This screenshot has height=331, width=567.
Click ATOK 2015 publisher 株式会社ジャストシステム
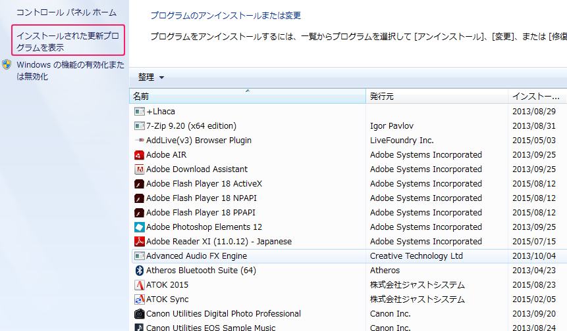click(418, 285)
